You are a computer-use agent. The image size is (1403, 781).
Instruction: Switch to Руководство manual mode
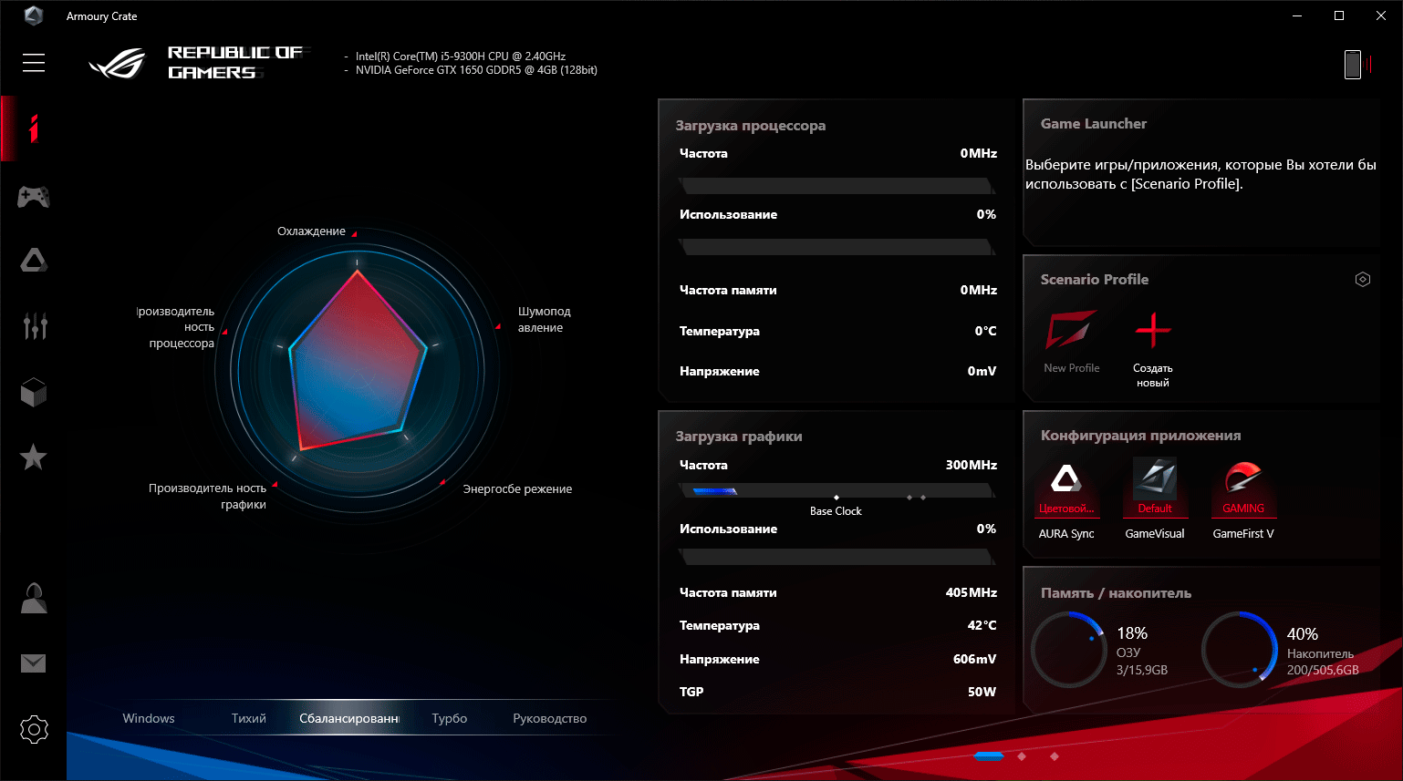(x=550, y=718)
